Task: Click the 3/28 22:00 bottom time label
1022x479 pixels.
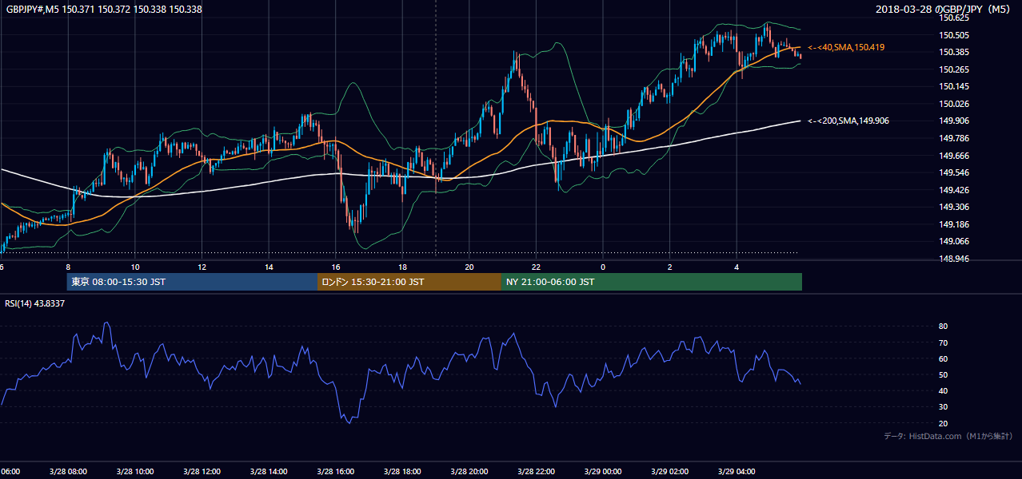Action: [536, 472]
